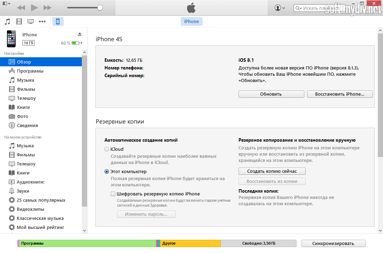The image size is (383, 253).
Task: Eject the iPhone using eject icon
Action: tap(80, 34)
